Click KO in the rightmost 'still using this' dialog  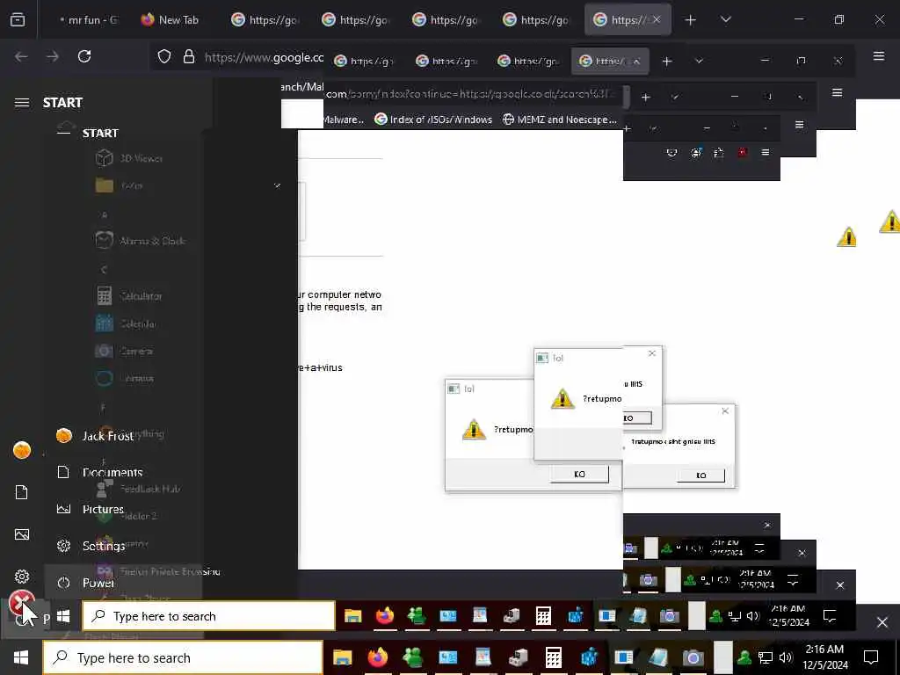[700, 475]
